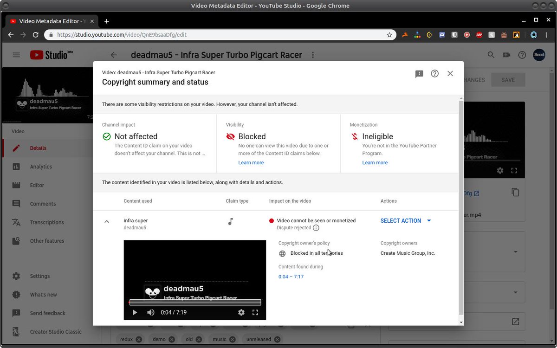The height and width of the screenshot is (348, 557).
Task: Bookmark this page with the star icon
Action: [x=389, y=35]
